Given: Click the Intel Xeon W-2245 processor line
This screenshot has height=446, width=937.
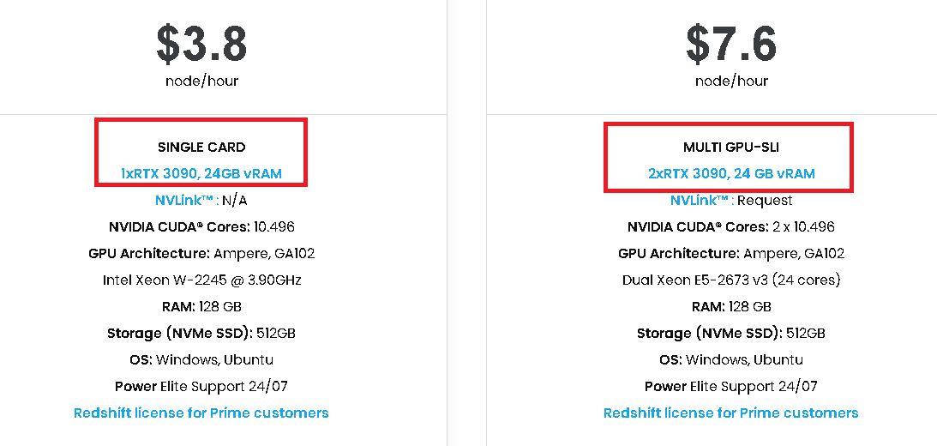Looking at the screenshot, I should point(201,280).
